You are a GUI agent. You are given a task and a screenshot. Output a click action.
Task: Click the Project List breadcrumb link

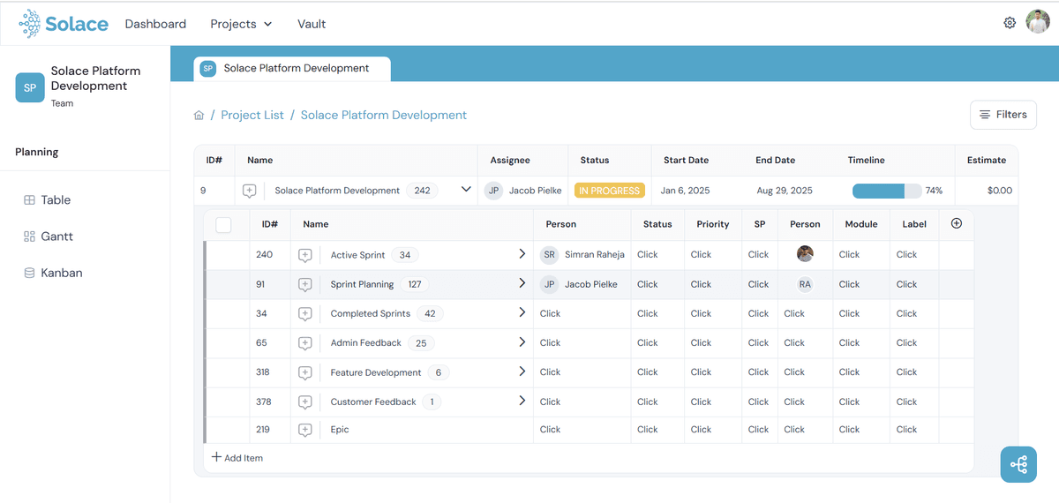point(252,116)
